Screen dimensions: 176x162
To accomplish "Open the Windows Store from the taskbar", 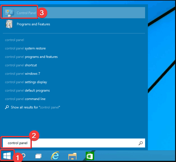I will click(x=90, y=156).
